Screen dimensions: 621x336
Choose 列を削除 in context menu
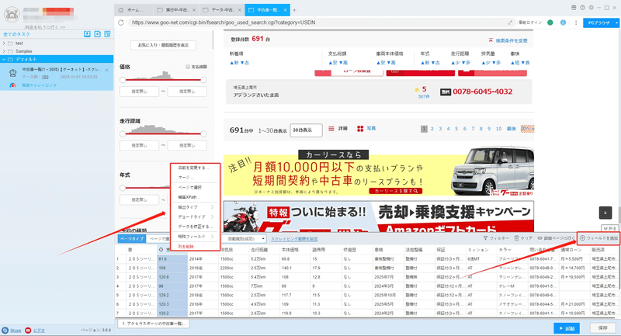click(186, 246)
